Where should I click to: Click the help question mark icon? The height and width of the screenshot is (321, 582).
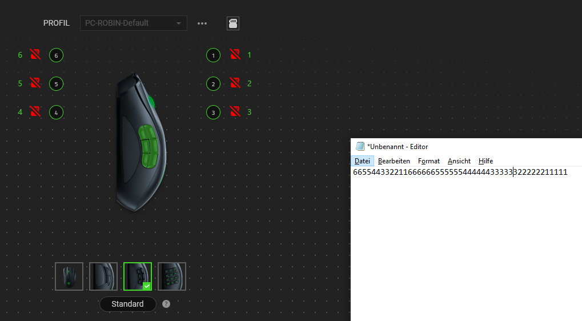(166, 304)
